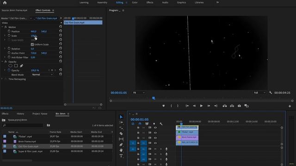
Task: Select Super 8 Film Look .mp4 in bin
Action: pos(30,151)
